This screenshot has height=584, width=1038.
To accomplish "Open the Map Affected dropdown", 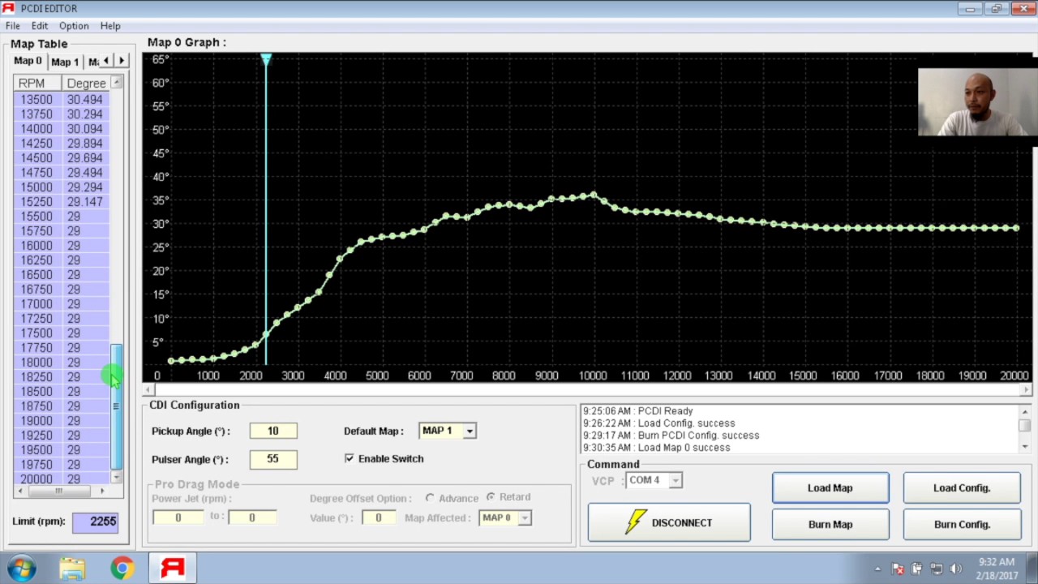I will pyautogui.click(x=525, y=517).
